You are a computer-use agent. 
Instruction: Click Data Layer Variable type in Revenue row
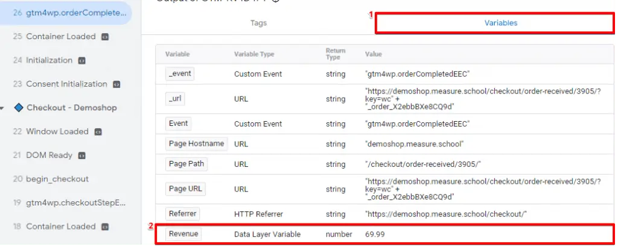(267, 234)
